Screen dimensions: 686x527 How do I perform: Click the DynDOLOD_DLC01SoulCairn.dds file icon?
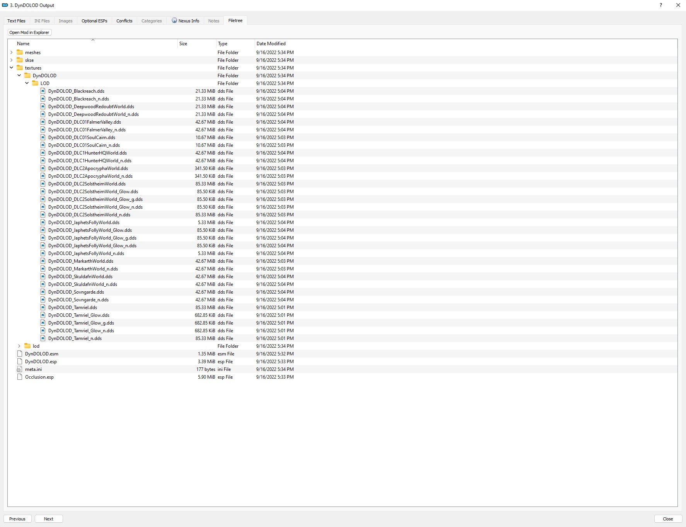pyautogui.click(x=43, y=137)
